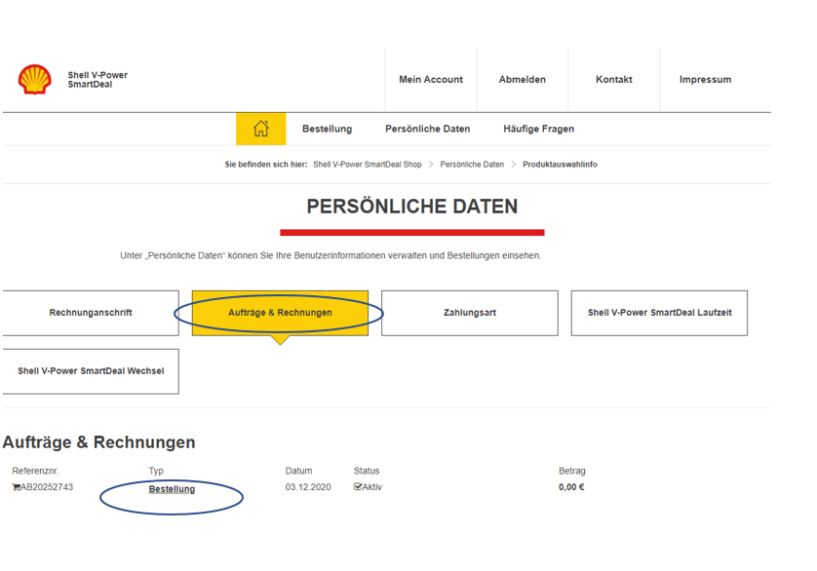Open Bestellung in the navigation menu
The image size is (817, 571).
[327, 128]
